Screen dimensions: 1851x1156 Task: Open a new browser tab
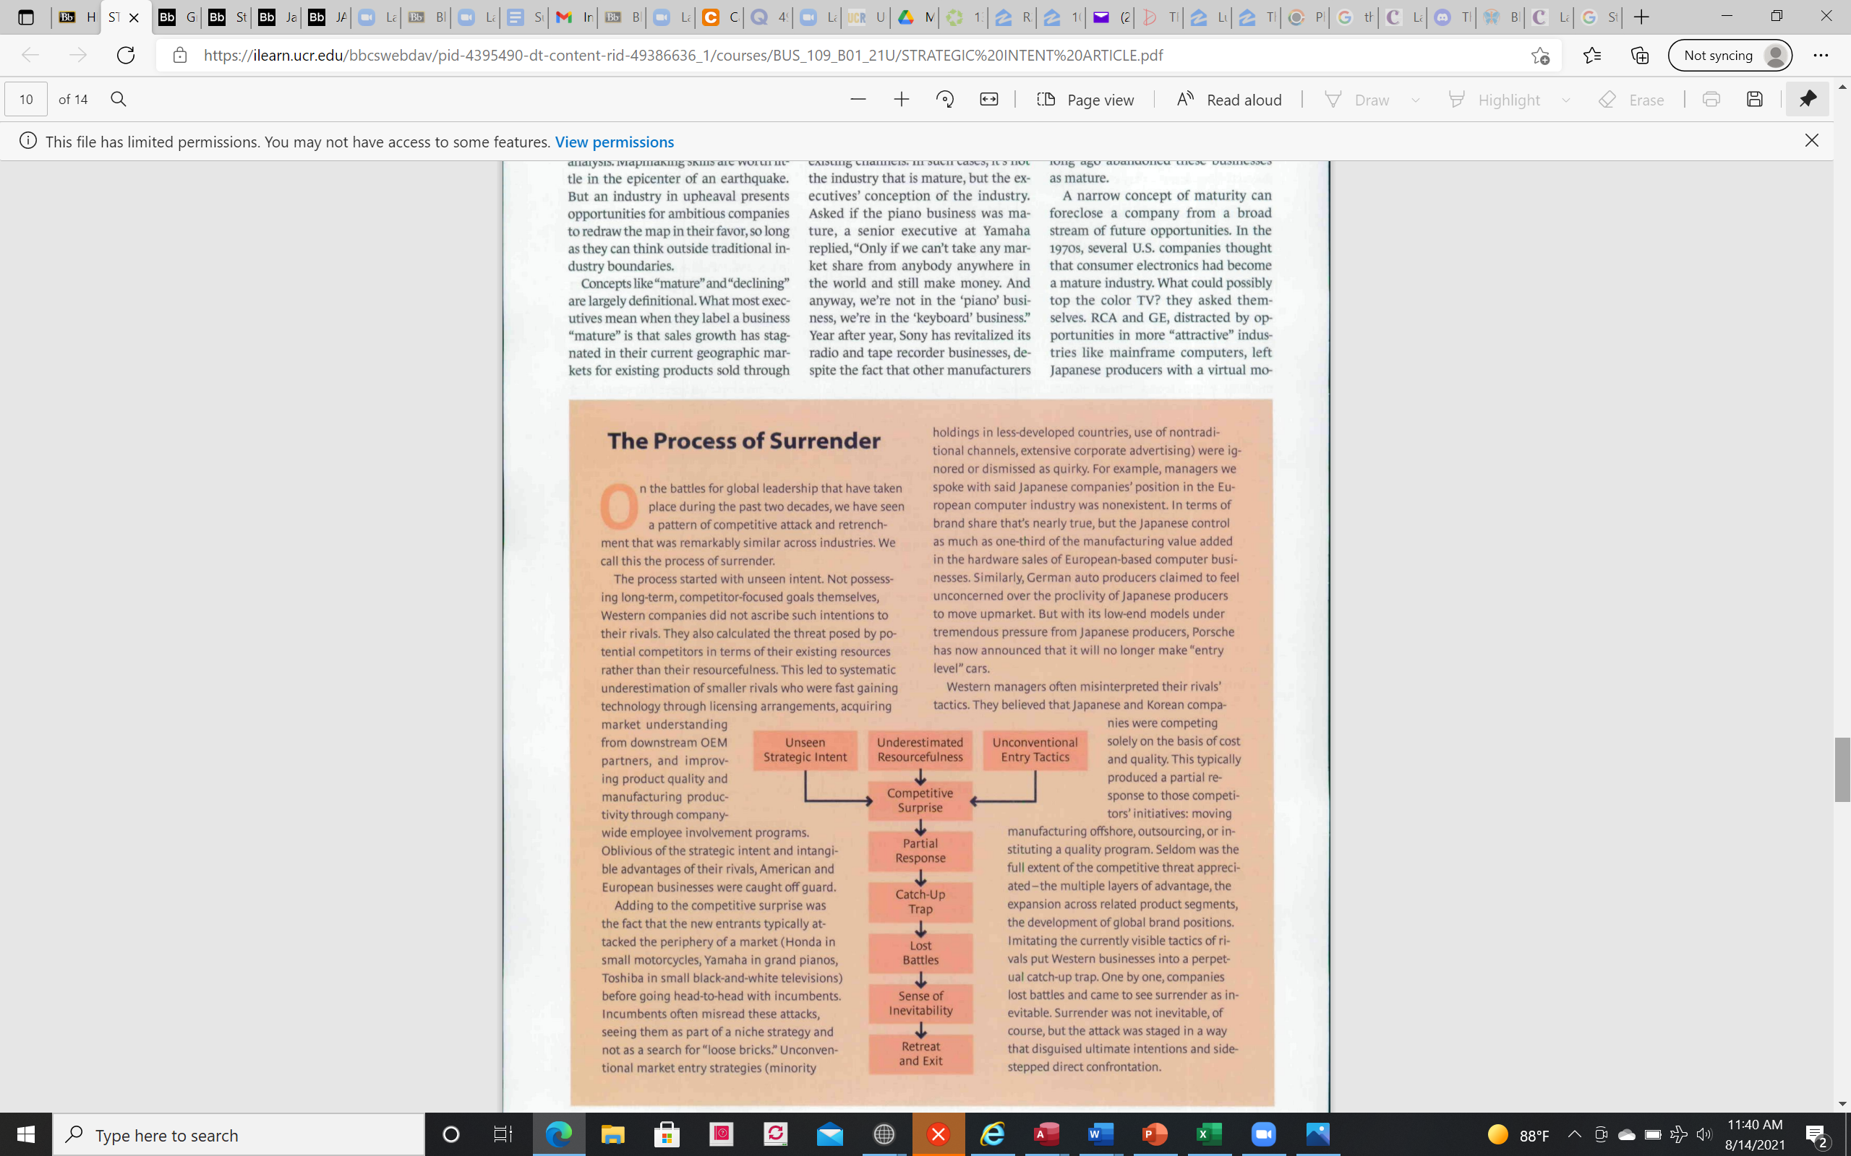(x=1641, y=17)
